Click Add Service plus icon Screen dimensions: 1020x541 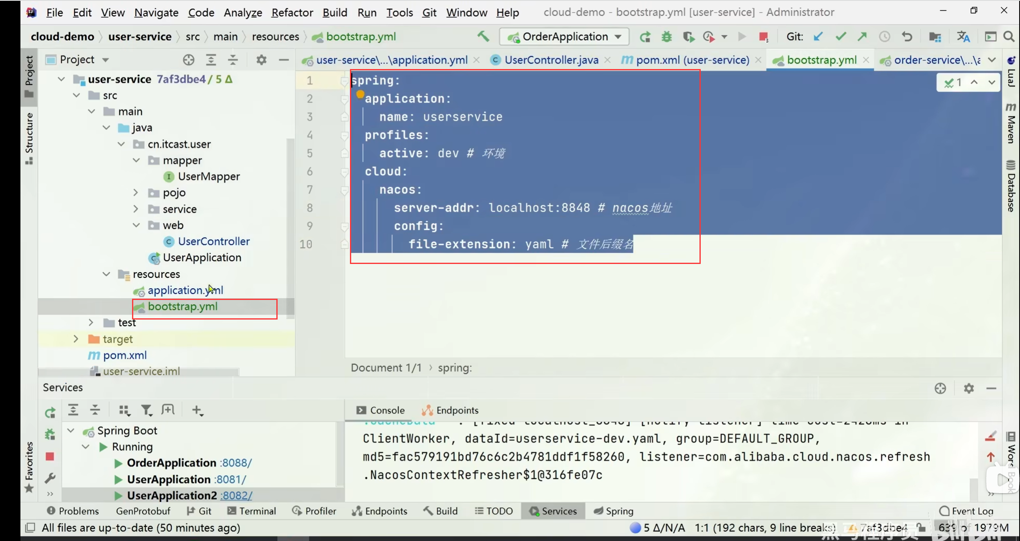(x=197, y=410)
